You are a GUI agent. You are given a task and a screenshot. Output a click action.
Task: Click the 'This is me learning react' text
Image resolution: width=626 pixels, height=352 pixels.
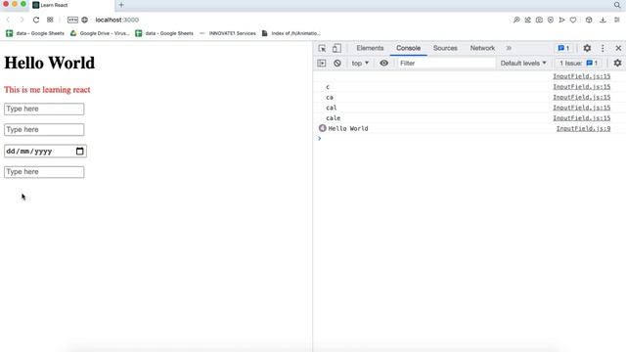(x=47, y=89)
